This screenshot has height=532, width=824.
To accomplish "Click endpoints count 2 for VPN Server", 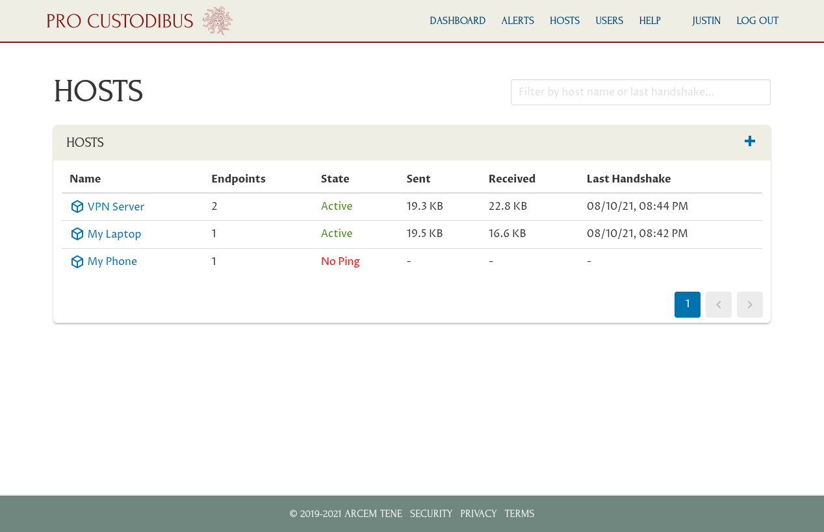I will pos(214,207).
